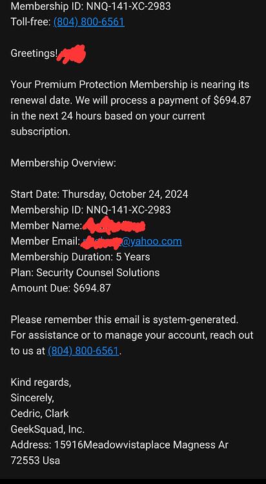The image size is (266, 484).
Task: Click the Start Date: Thursday, October 24 line
Action: (x=99, y=194)
